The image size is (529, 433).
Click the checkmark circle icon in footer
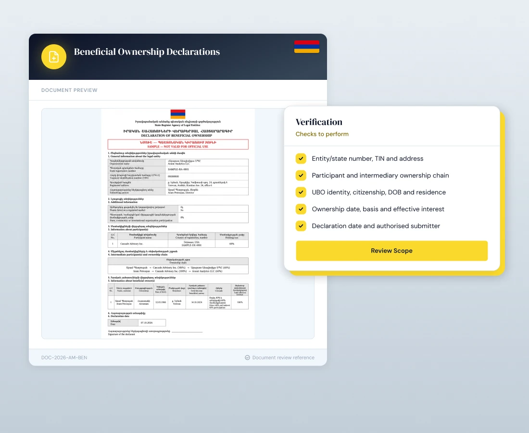(247, 357)
